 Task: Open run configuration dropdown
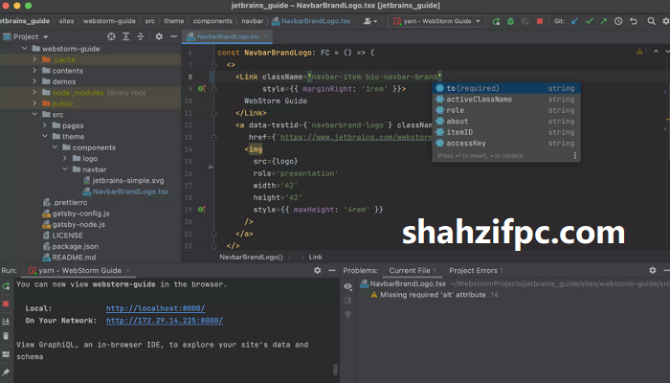click(x=436, y=21)
